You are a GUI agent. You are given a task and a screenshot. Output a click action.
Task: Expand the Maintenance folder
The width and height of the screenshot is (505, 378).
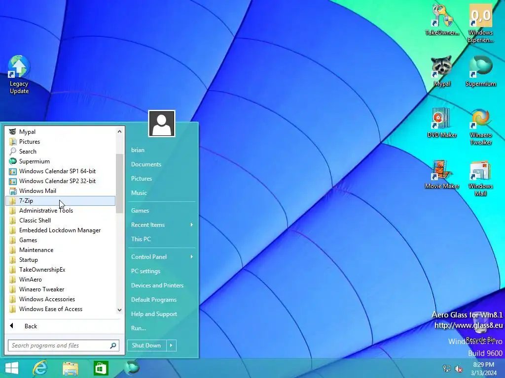click(x=61, y=250)
